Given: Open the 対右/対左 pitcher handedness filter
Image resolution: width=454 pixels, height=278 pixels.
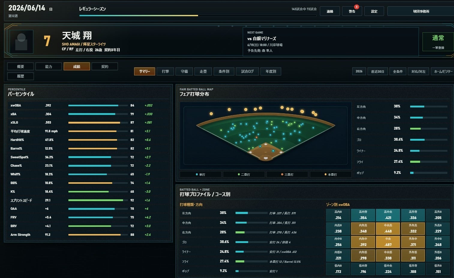Looking at the screenshot, I should pyautogui.click(x=418, y=71).
